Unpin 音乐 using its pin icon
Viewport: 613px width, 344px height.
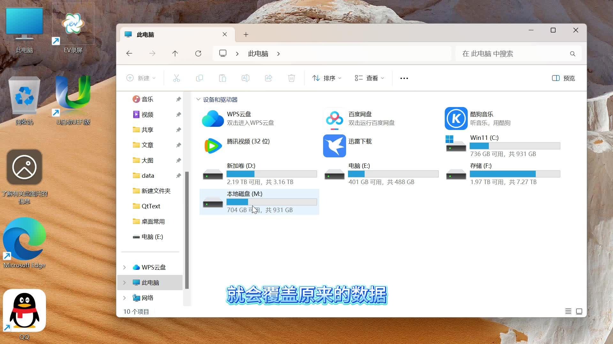178,99
